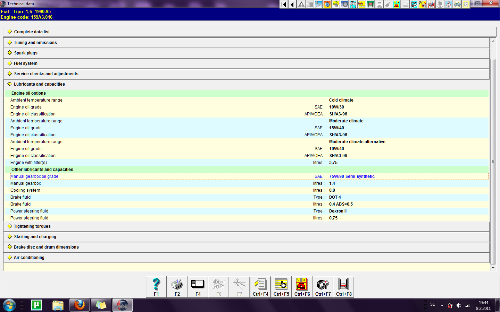Open the question mark car diagnostics toolbar icon
The width and height of the screenshot is (500, 312).
coord(423,4)
